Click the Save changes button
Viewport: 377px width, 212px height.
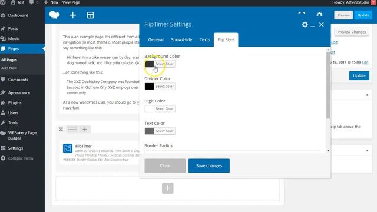tap(209, 166)
